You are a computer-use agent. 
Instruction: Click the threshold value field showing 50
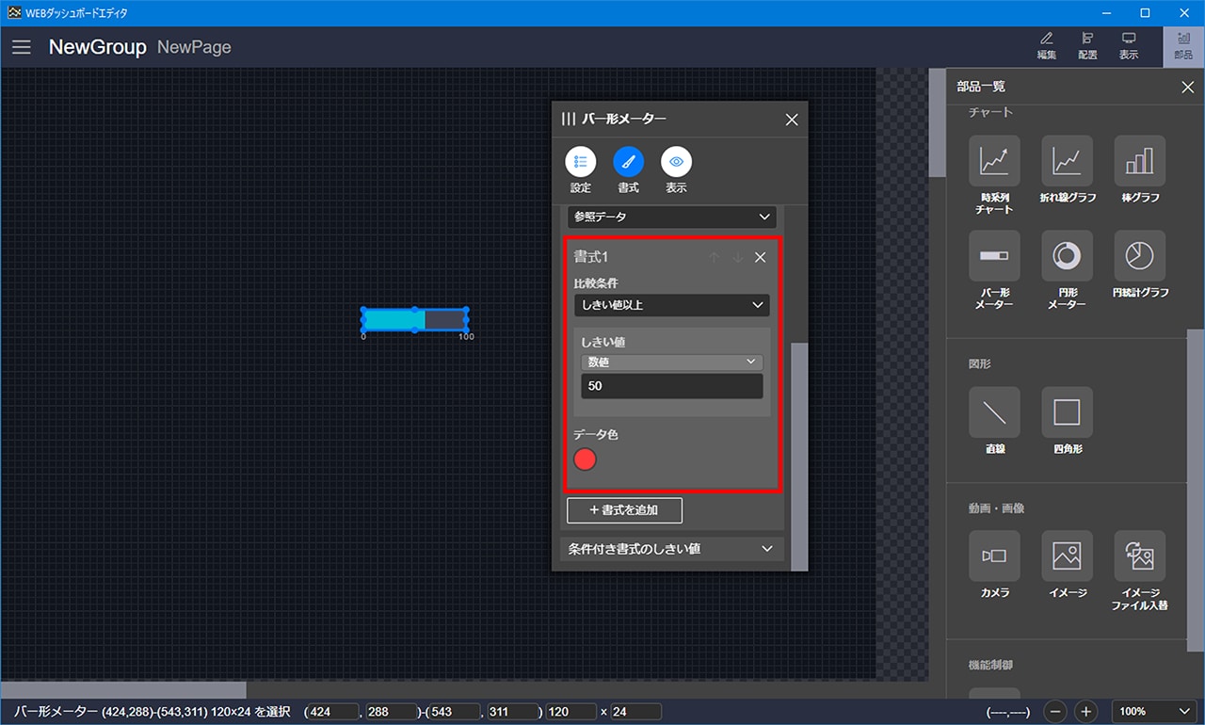point(671,386)
